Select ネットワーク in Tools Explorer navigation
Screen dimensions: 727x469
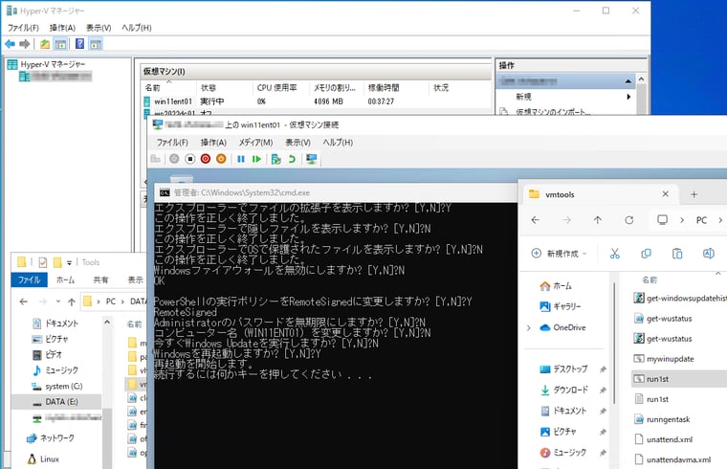(51, 438)
